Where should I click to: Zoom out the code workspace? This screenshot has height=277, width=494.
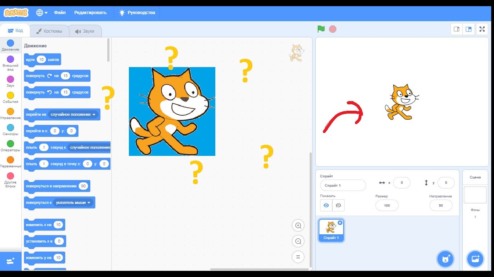(298, 241)
